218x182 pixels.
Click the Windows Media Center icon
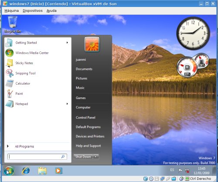tap(9, 53)
